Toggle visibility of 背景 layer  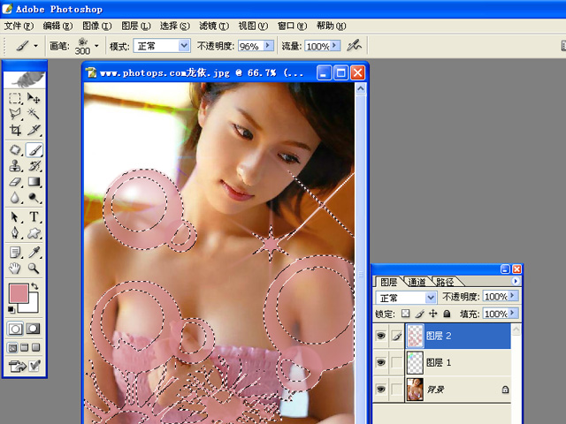pyautogui.click(x=381, y=389)
